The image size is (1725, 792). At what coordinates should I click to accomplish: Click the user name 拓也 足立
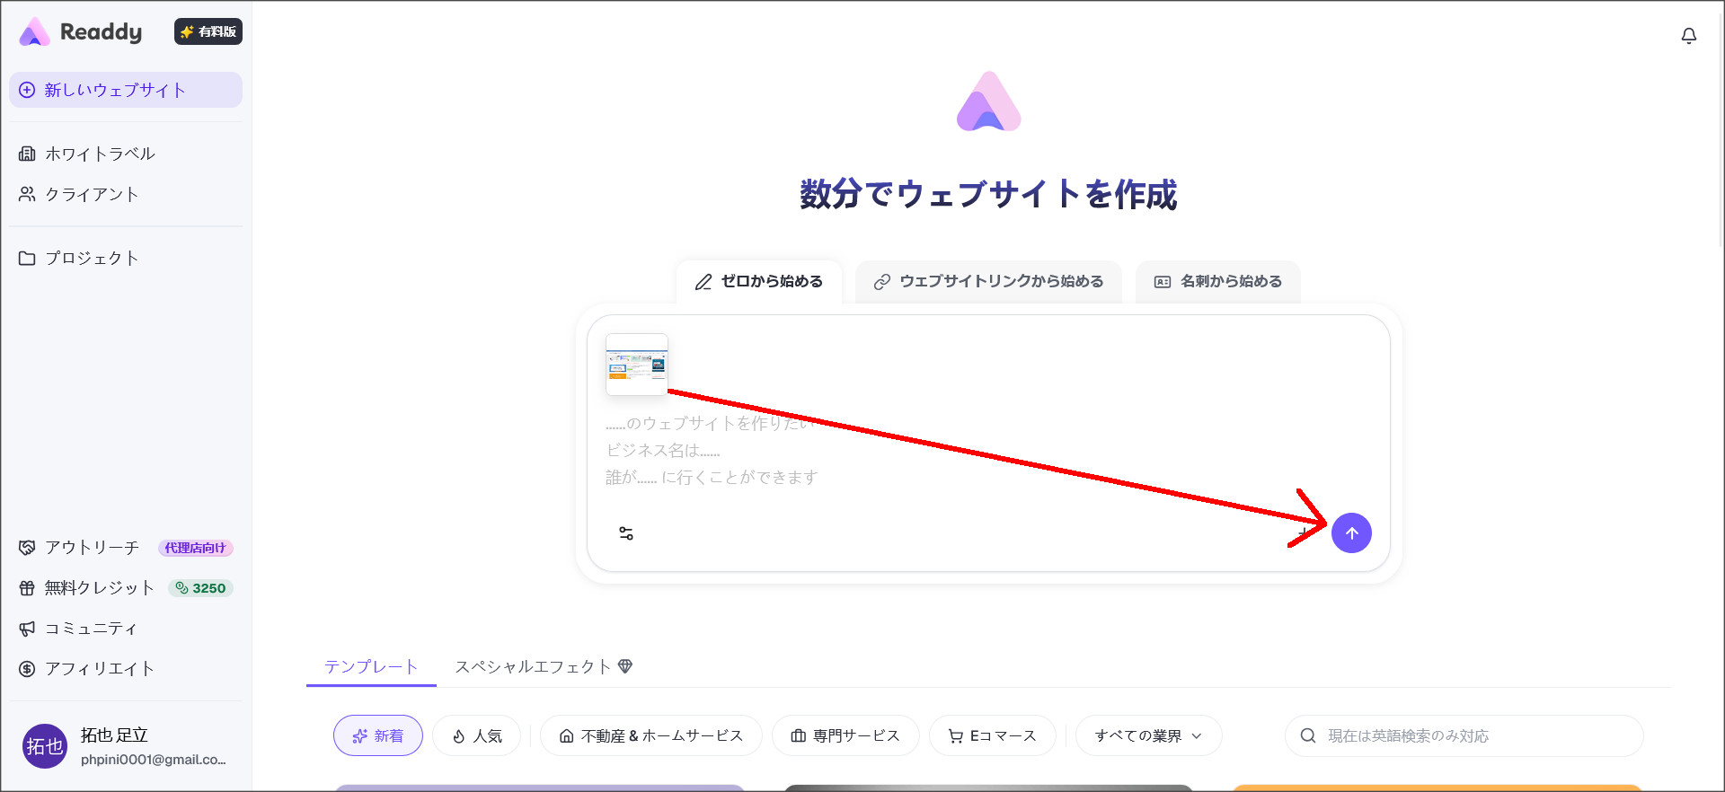[x=114, y=735]
